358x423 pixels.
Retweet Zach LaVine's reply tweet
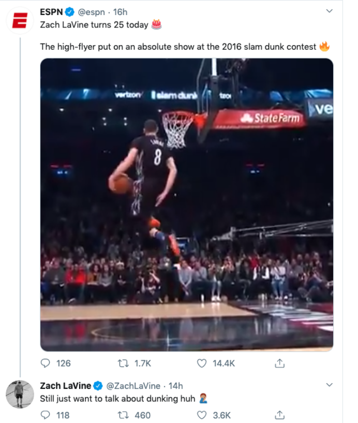(123, 415)
